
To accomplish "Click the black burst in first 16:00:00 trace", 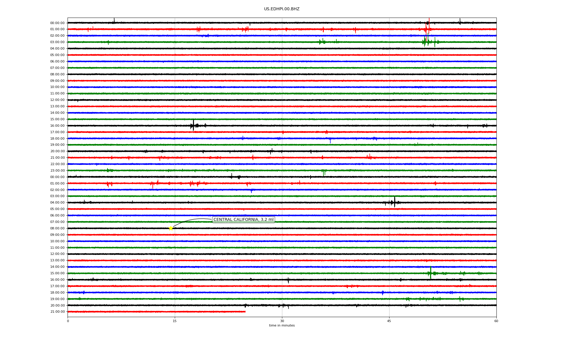I will pyautogui.click(x=193, y=125).
